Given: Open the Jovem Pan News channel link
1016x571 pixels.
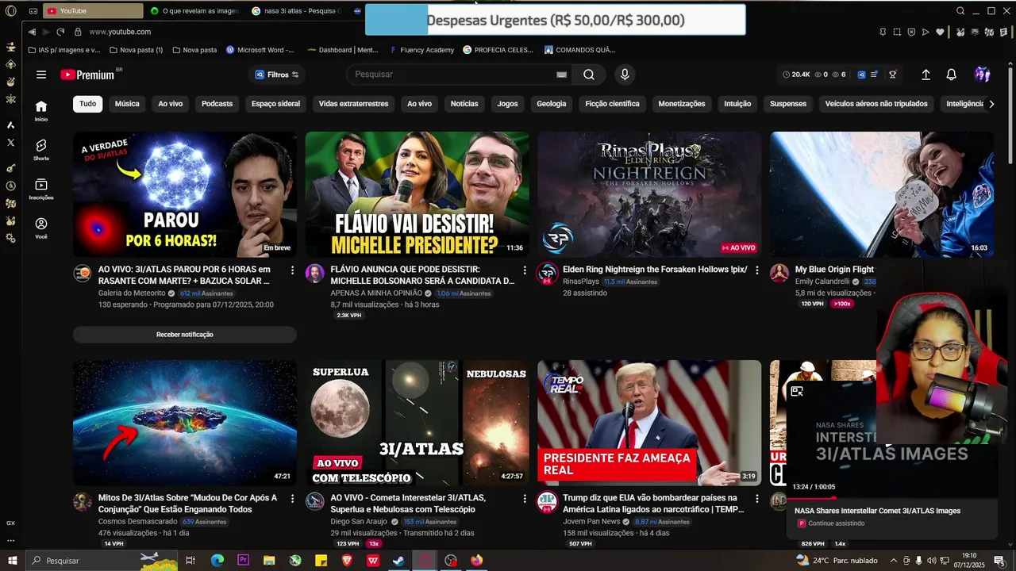Looking at the screenshot, I should tap(591, 522).
